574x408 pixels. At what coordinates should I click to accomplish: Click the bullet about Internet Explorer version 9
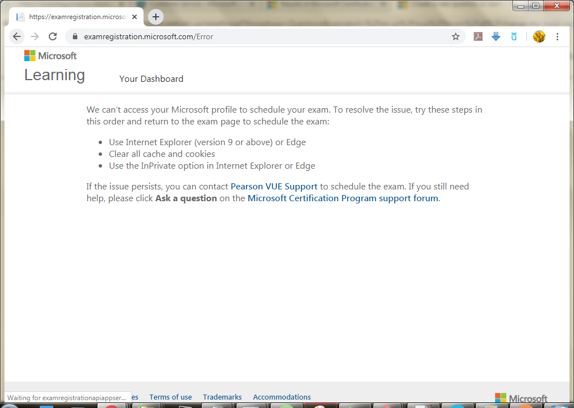coord(207,142)
